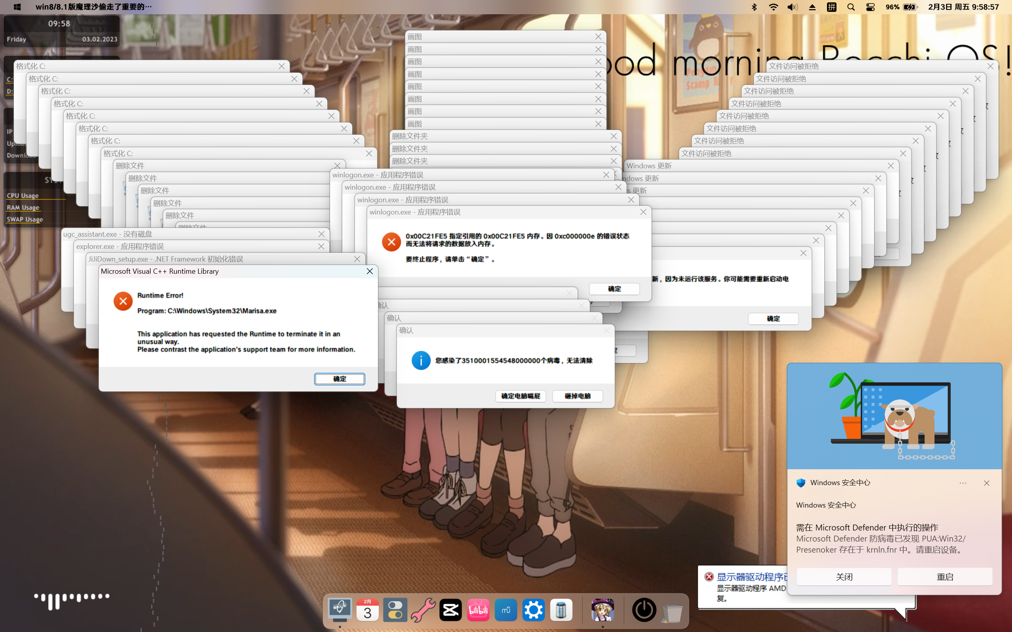Confirm 确定 in the Microsoft Visual C++ Runtime dialog

[340, 379]
